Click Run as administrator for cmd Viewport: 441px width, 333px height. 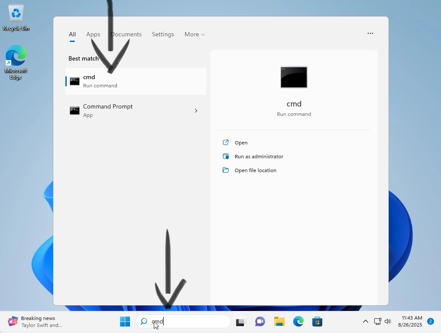pyautogui.click(x=259, y=157)
